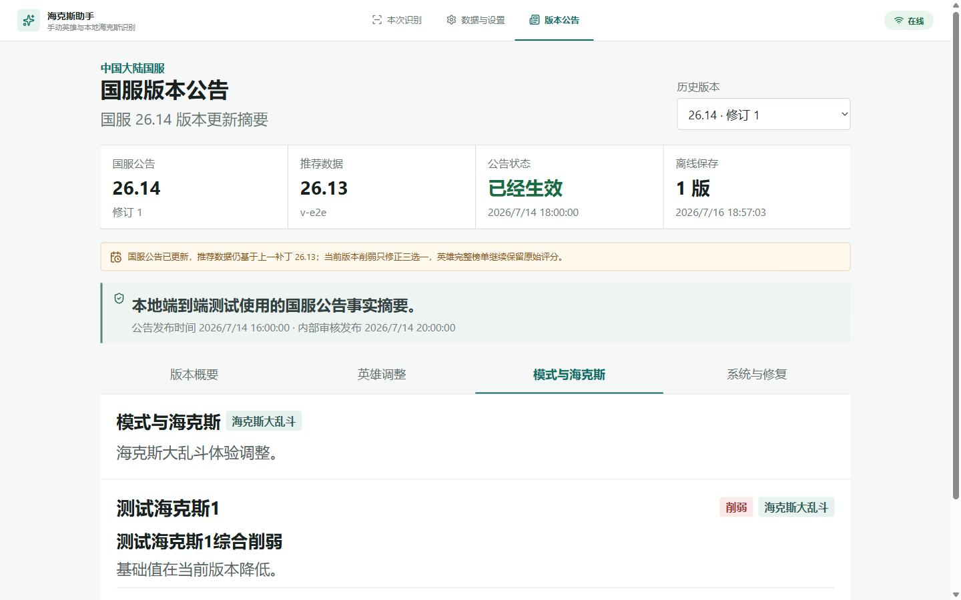Open the 本次识别 tab
This screenshot has width=961, height=600.
396,20
